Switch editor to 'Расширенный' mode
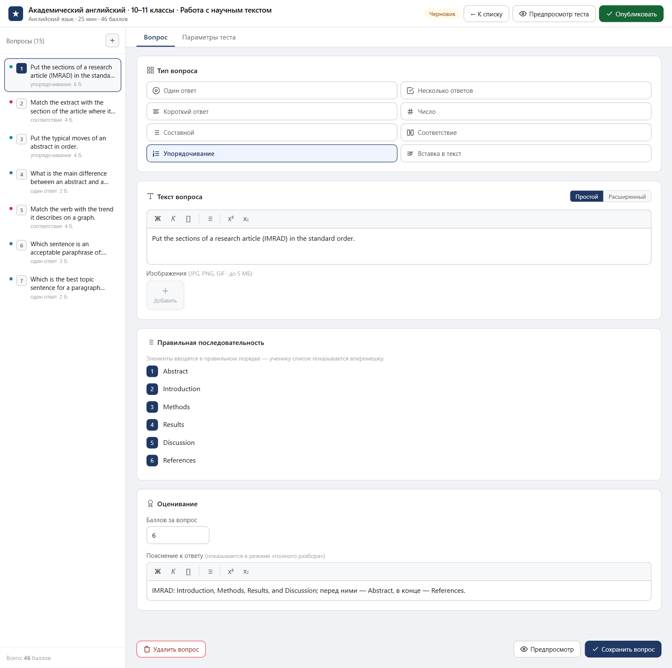Viewport: 672px width, 668px height. point(627,197)
